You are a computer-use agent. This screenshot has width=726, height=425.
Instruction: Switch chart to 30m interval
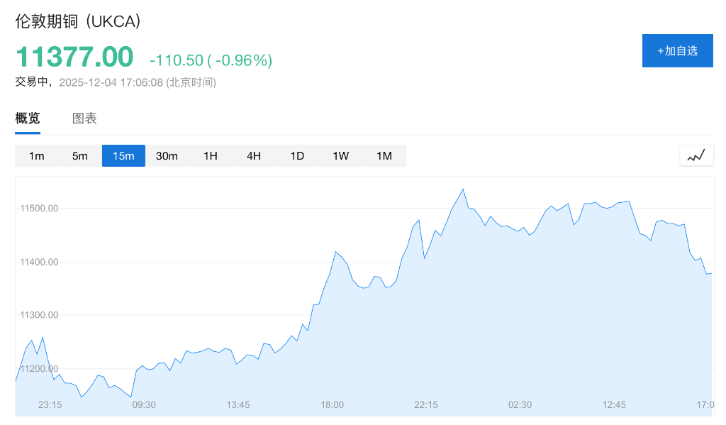pos(167,156)
